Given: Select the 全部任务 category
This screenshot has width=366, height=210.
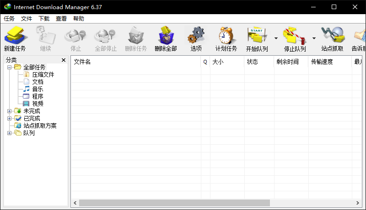Looking at the screenshot, I should coord(34,67).
